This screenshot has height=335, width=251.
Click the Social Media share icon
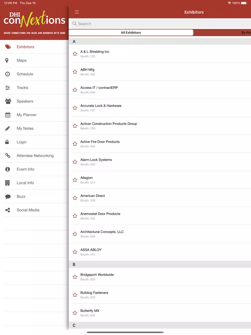tap(8, 210)
